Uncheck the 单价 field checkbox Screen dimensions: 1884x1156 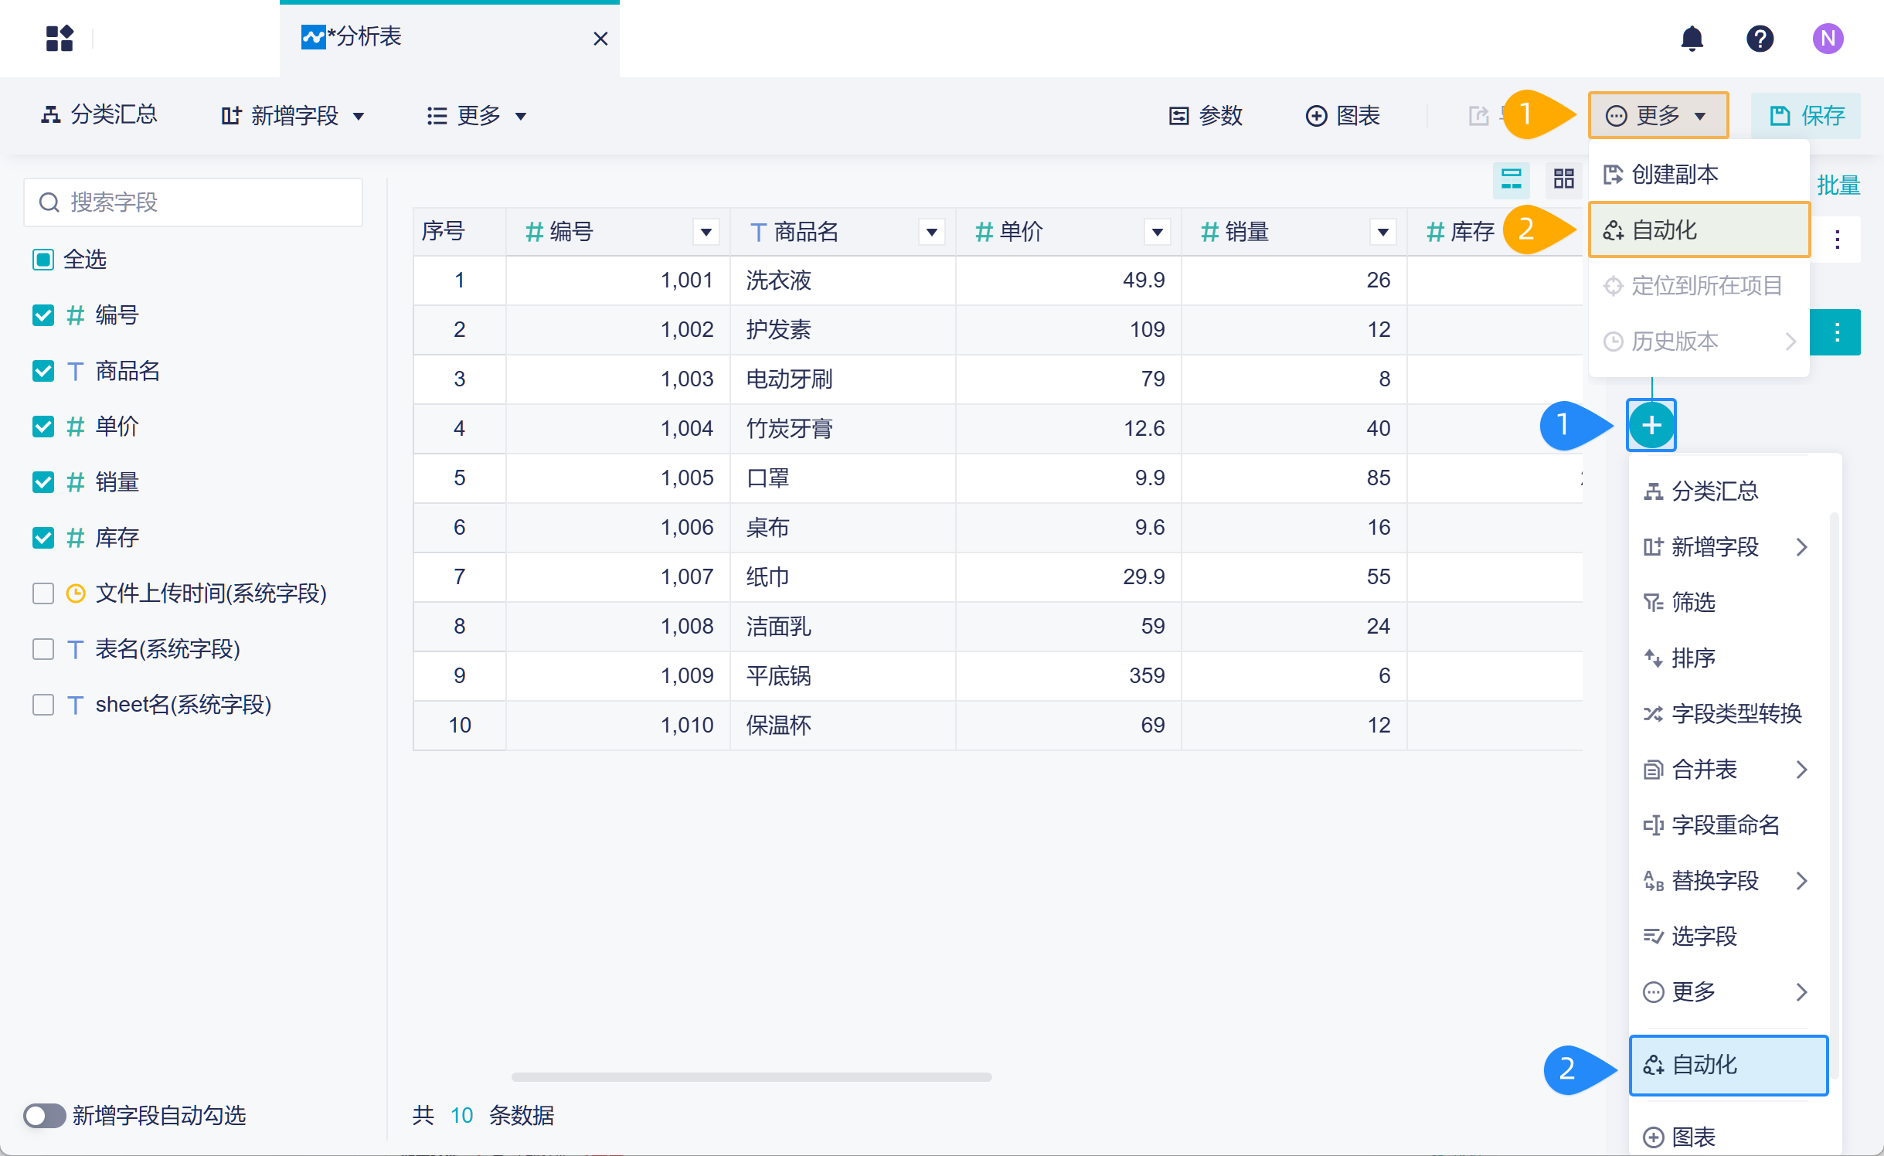(43, 426)
